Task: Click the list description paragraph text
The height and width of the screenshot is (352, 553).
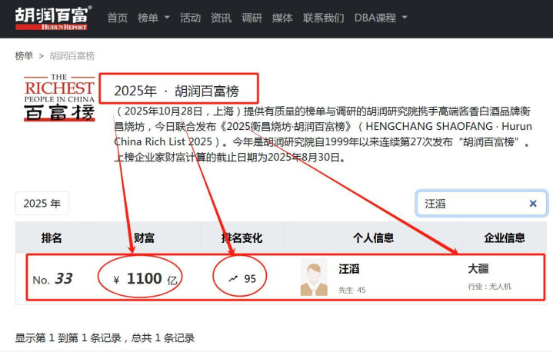Action: (323, 134)
